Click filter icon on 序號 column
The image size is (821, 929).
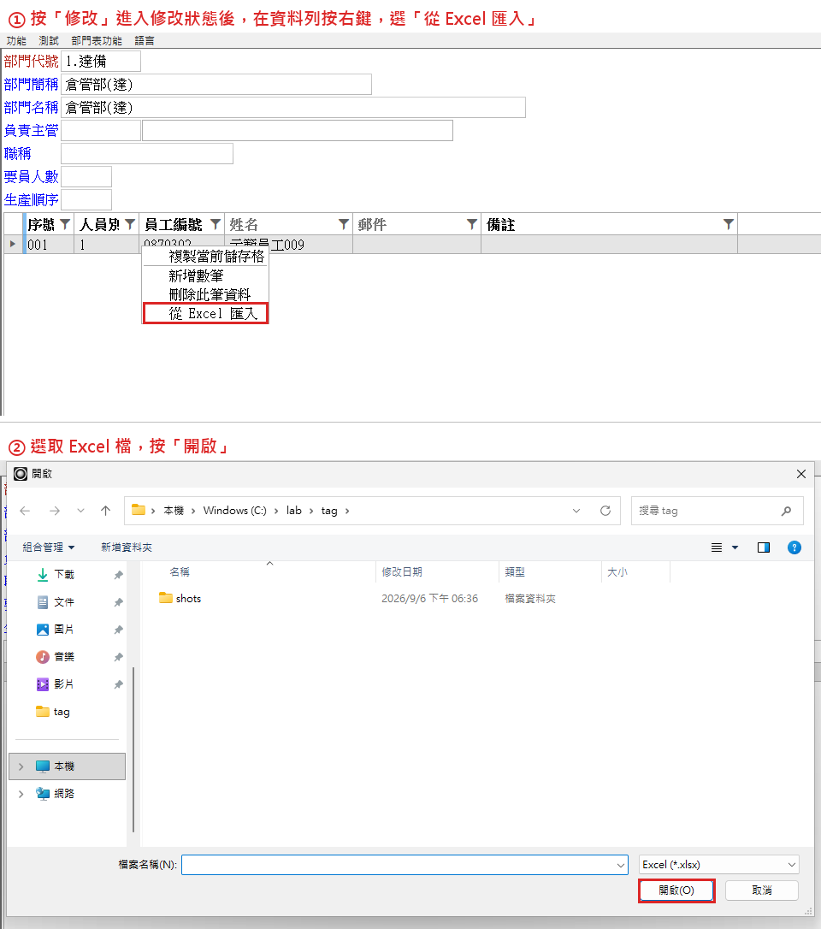[65, 224]
